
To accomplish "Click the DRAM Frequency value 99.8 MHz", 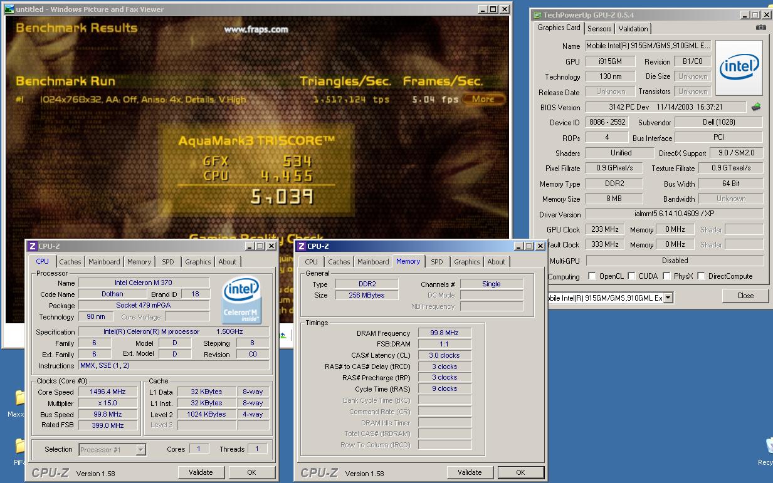I will 444,333.
